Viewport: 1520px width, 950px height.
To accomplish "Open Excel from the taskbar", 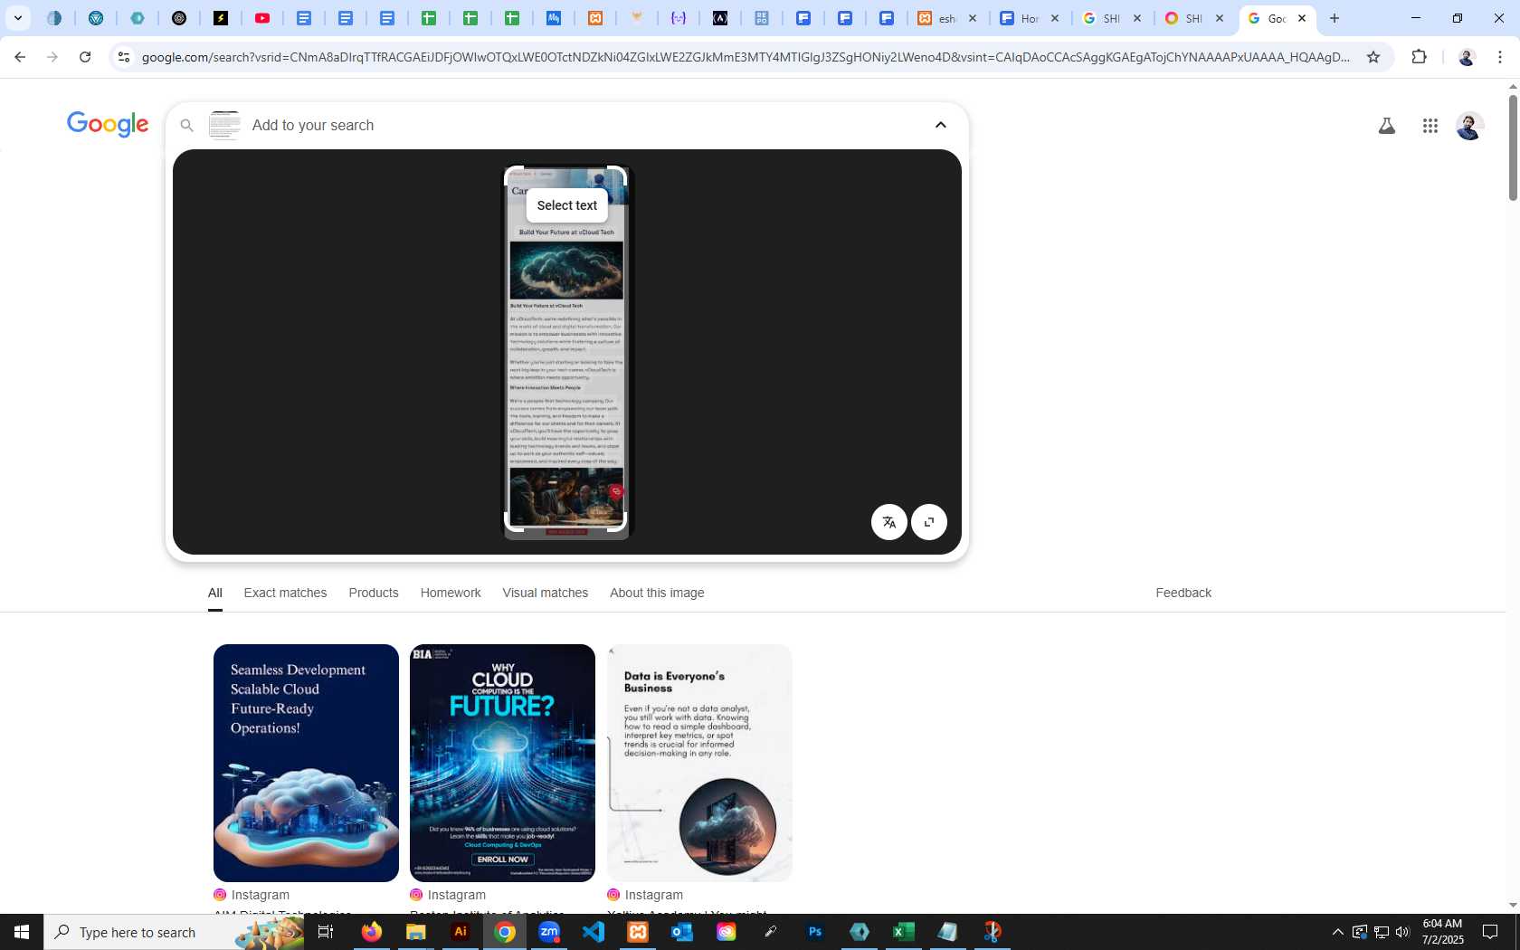I will (x=904, y=932).
